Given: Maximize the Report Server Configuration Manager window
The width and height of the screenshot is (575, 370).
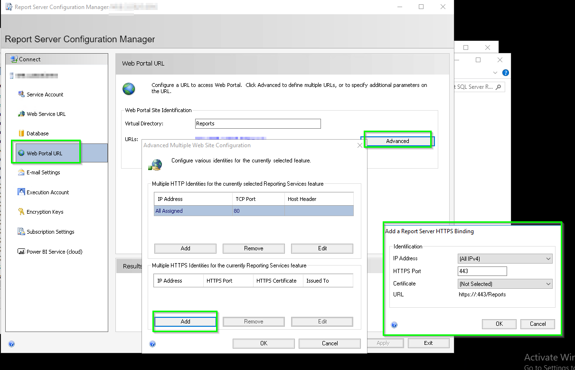Looking at the screenshot, I should click(x=421, y=7).
